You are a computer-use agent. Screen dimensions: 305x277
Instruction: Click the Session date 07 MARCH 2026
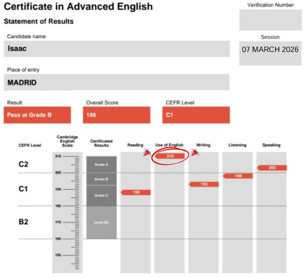[x=270, y=50]
